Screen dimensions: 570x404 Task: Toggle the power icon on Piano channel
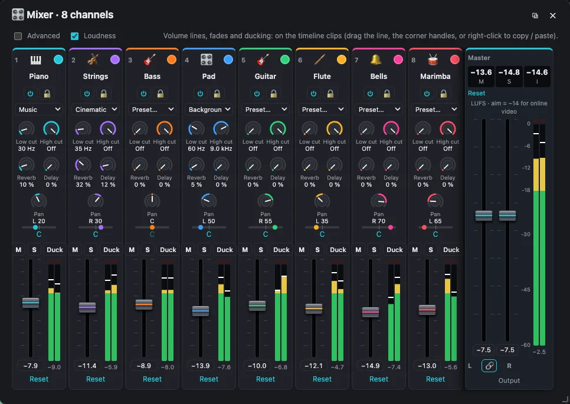click(x=31, y=94)
